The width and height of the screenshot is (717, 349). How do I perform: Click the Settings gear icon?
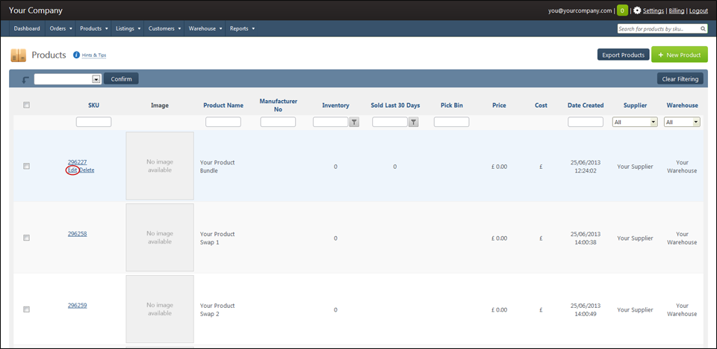pos(637,10)
